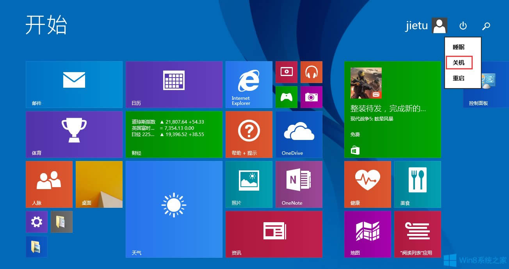
Task: Open the Camera app tile
Action: [311, 97]
